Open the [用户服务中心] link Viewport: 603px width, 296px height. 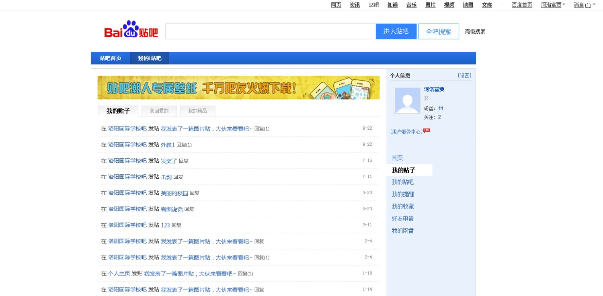tap(406, 131)
